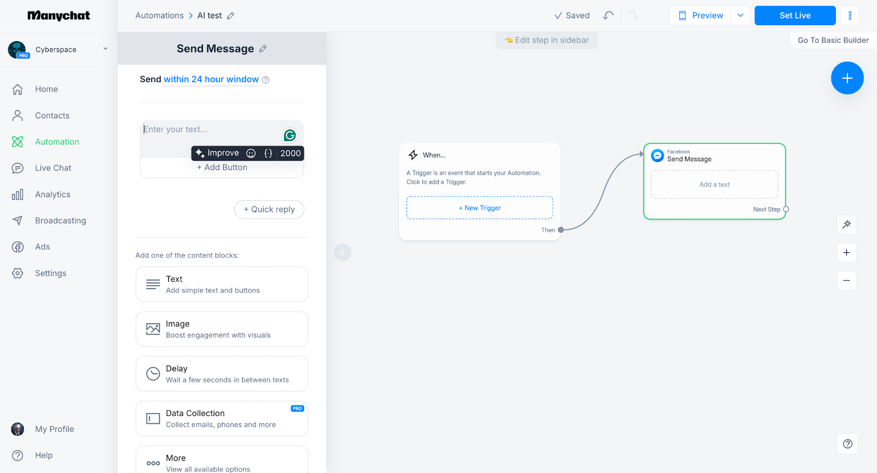877x473 pixels.
Task: Add a New Trigger in When block
Action: coord(480,208)
